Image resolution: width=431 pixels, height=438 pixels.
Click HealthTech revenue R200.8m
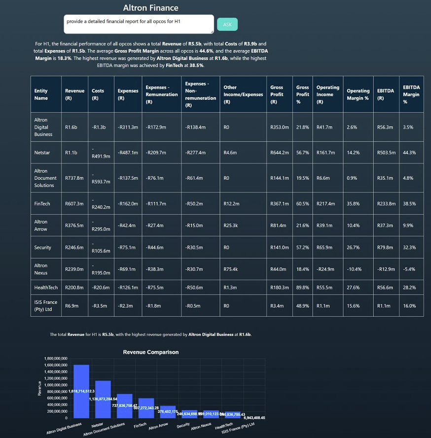[74, 287]
